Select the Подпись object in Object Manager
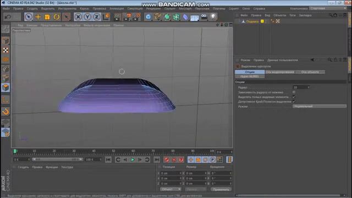This screenshot has height=198, width=352. coord(252,21)
